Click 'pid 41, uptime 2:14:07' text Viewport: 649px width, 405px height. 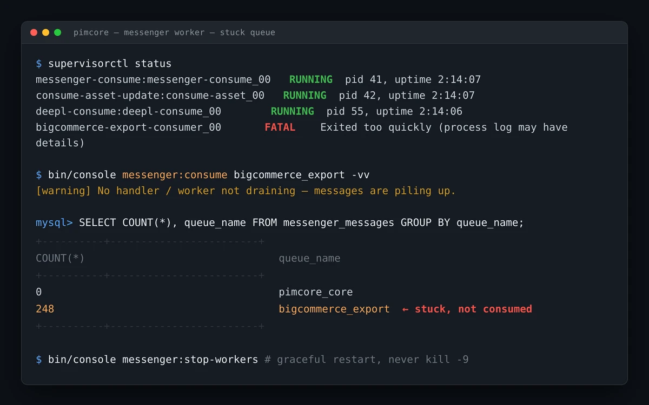click(x=413, y=80)
